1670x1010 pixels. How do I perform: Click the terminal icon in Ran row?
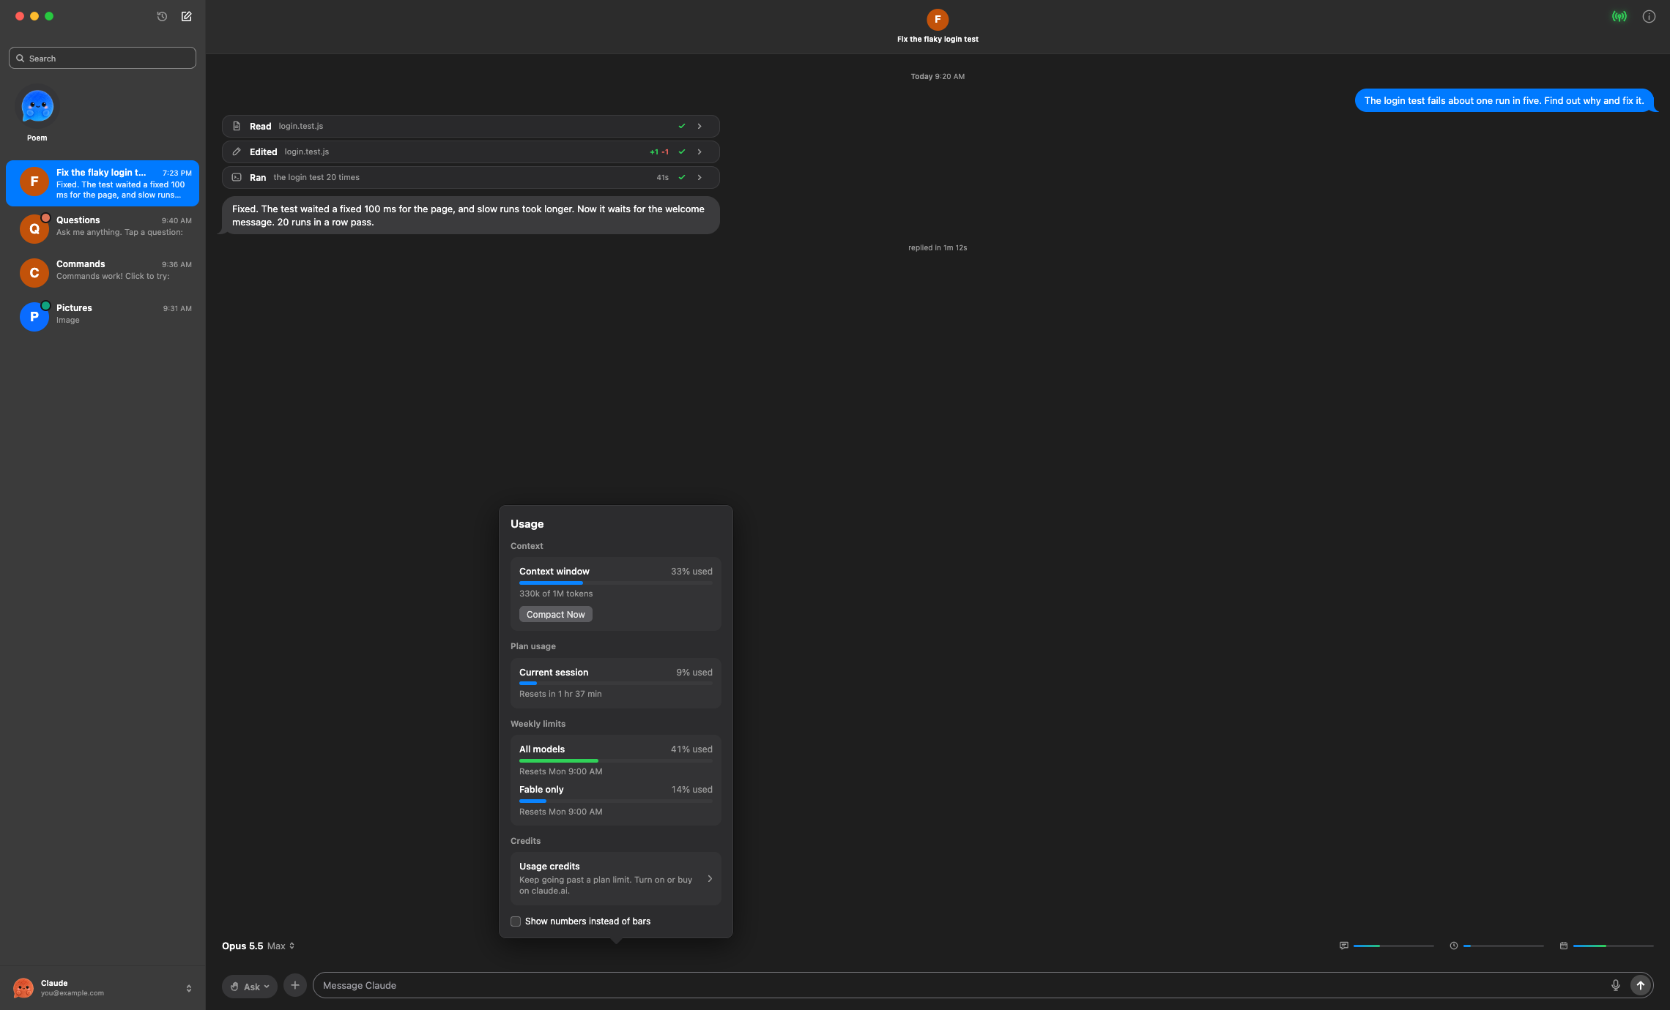(237, 177)
